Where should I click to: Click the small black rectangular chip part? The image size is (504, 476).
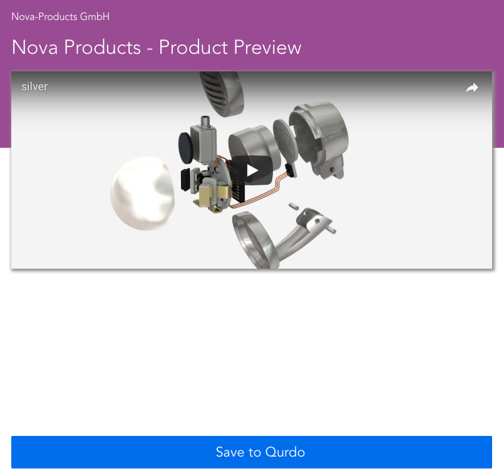pos(185,180)
